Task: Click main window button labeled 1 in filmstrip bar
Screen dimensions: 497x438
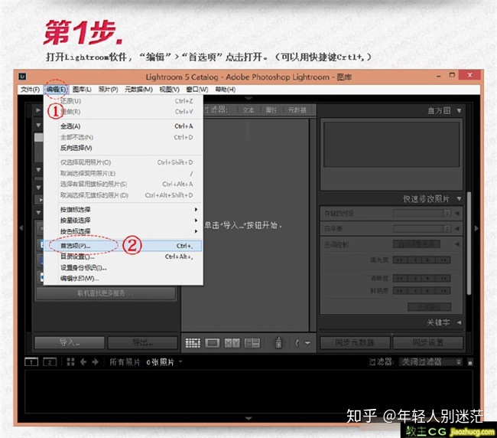Action: point(31,362)
